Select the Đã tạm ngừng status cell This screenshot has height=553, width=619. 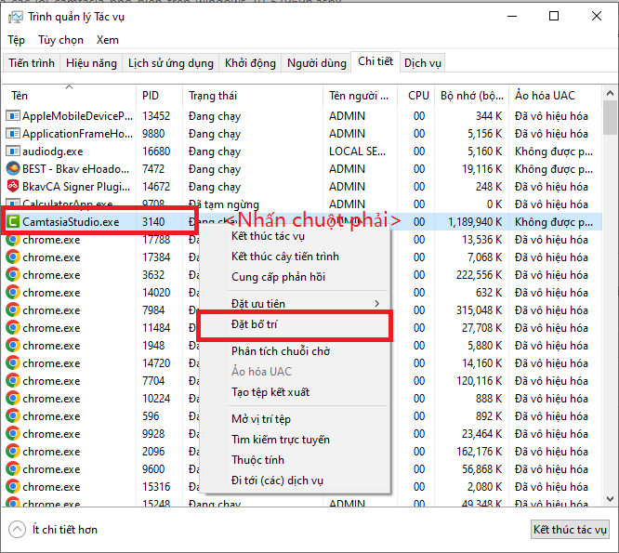point(223,204)
